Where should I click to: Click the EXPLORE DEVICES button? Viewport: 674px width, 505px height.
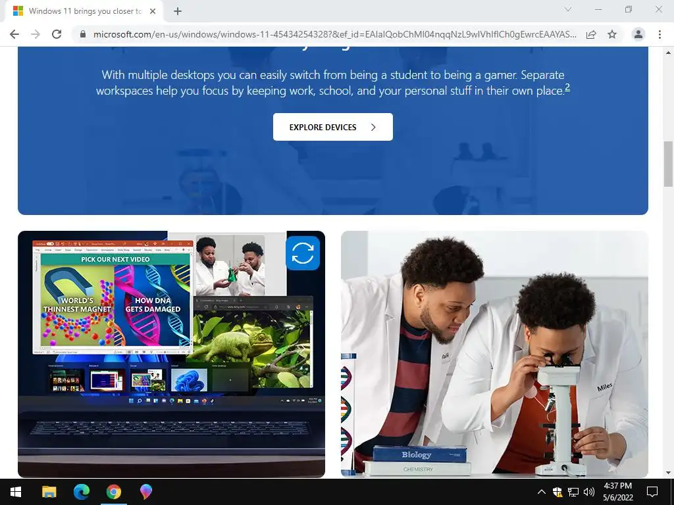point(332,127)
